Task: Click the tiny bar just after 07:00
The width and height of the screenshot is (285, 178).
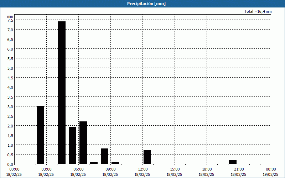Action: click(x=94, y=163)
